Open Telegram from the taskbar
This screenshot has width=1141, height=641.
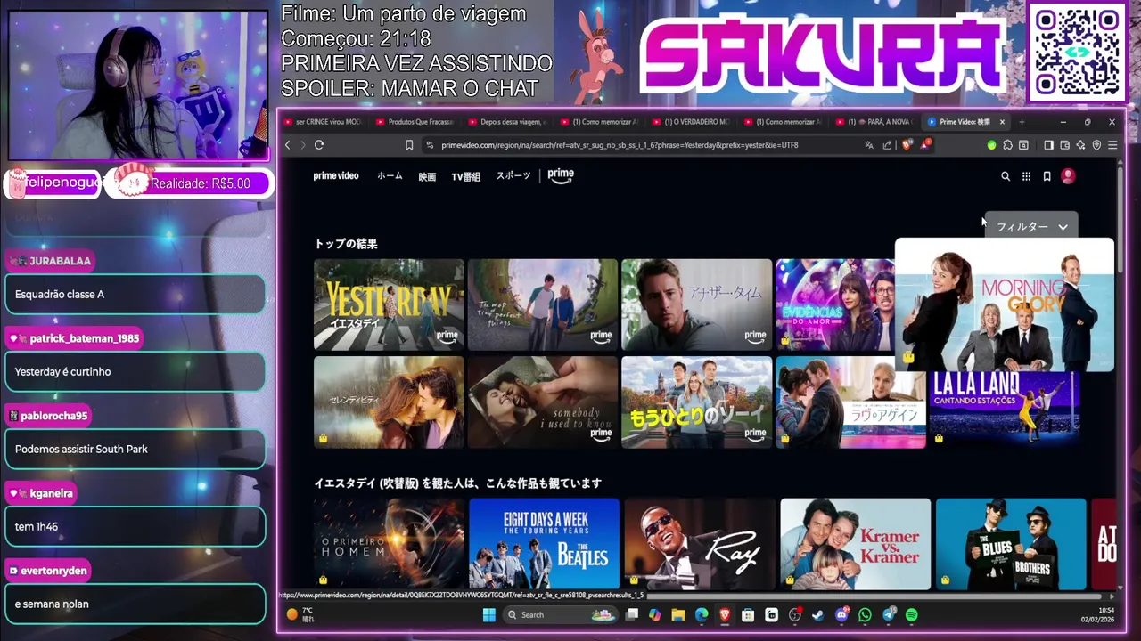(889, 614)
